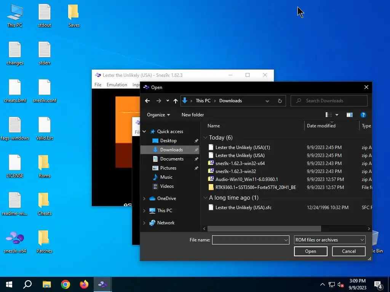Collapse Quick access tree node
Screen dimensions: 390x292
[144, 131]
